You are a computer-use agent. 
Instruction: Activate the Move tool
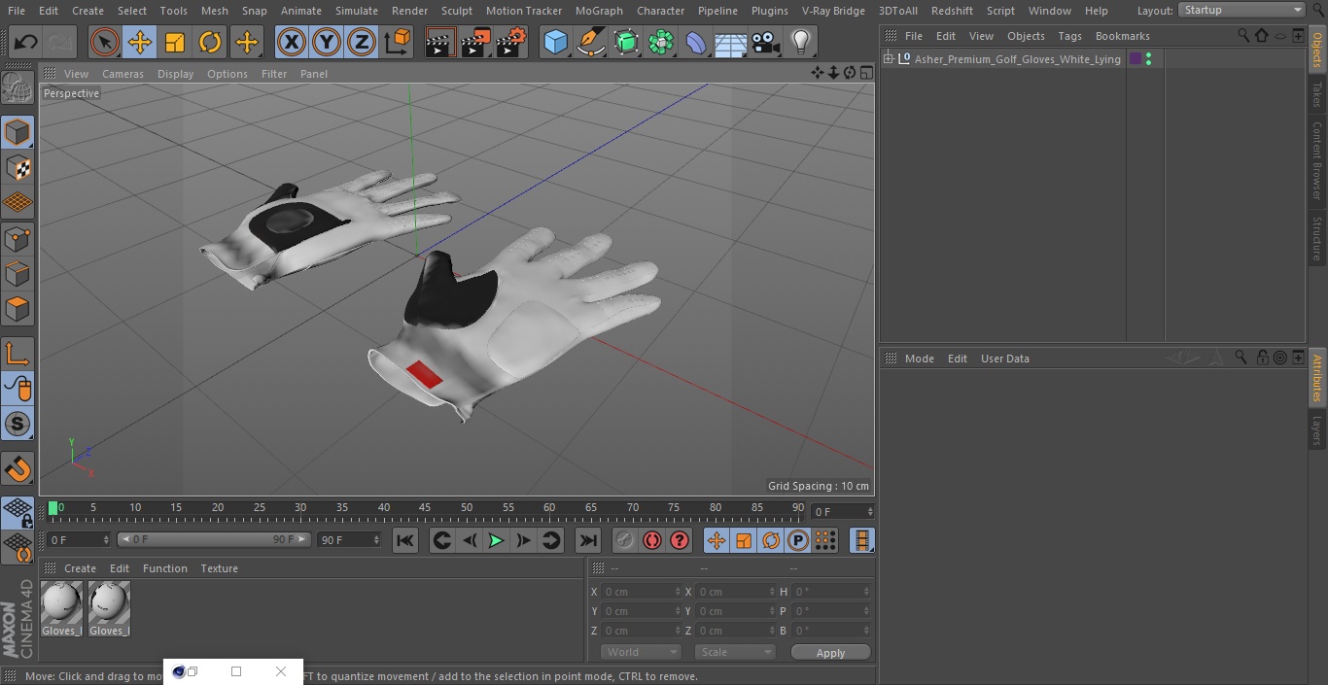pyautogui.click(x=140, y=42)
